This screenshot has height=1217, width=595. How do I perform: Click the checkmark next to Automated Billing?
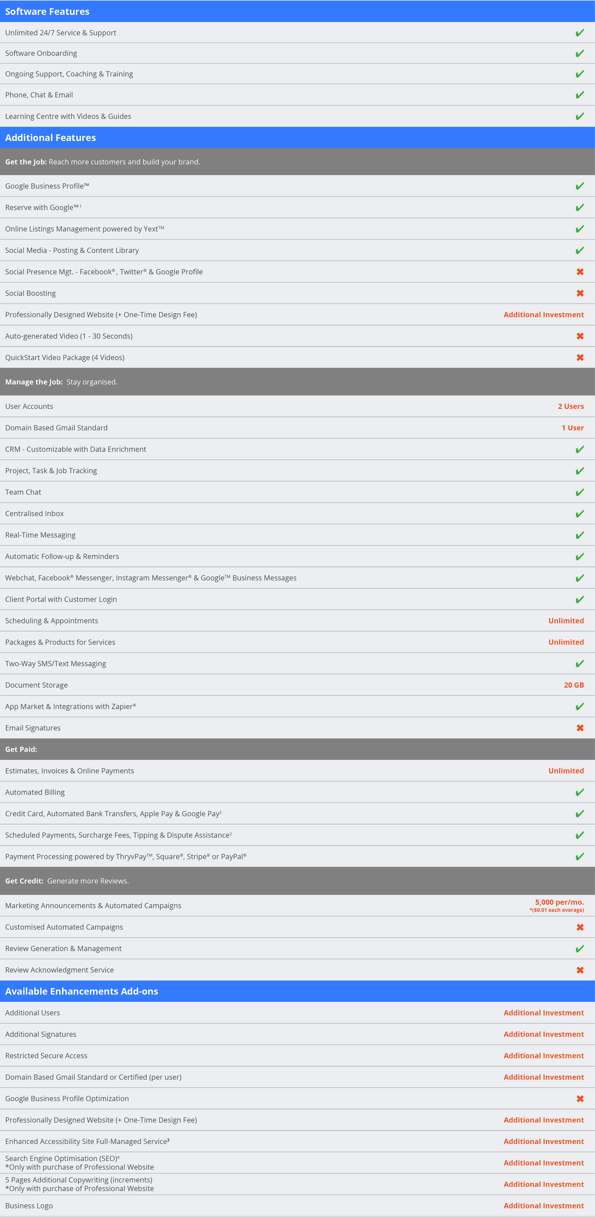[x=579, y=792]
